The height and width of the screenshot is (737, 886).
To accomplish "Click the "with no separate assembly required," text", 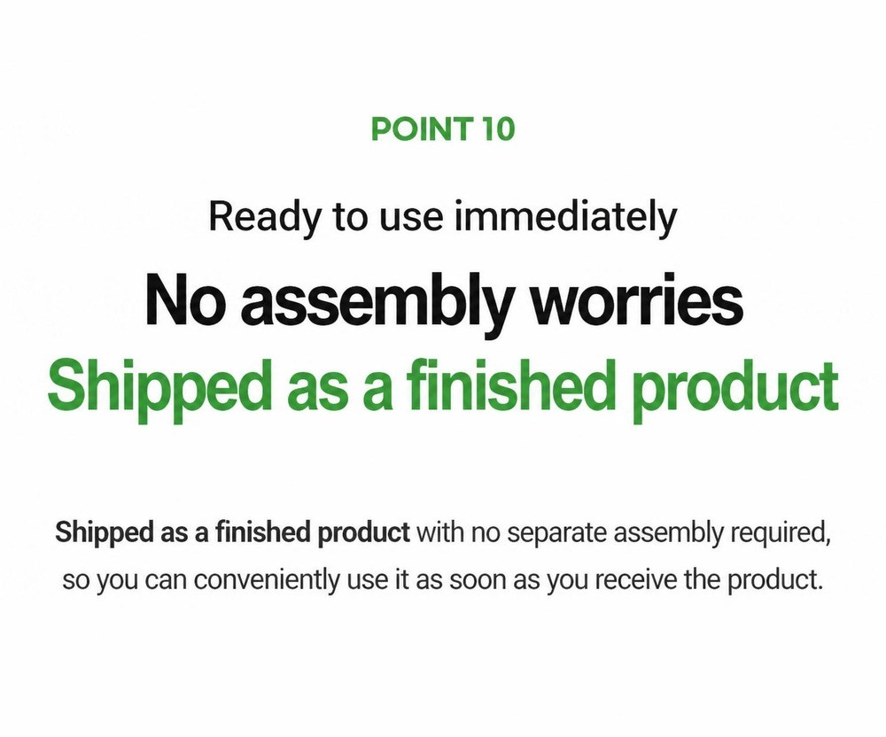I will pos(624,532).
